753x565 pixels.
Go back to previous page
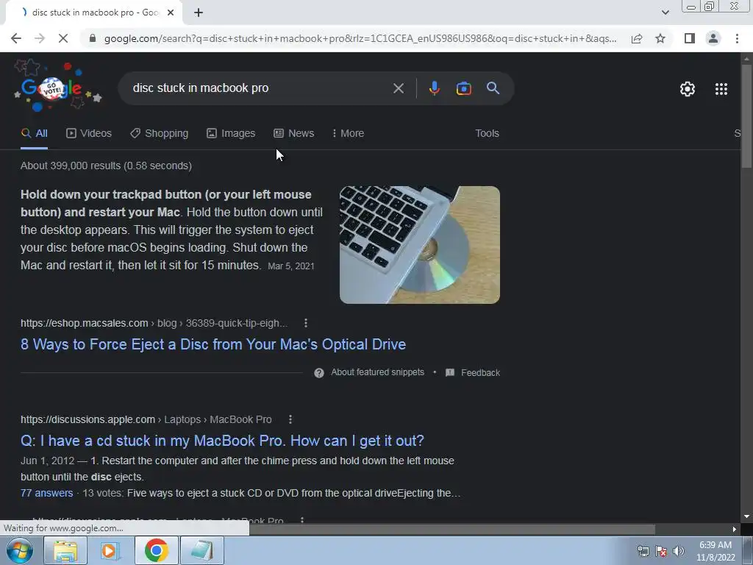click(16, 38)
